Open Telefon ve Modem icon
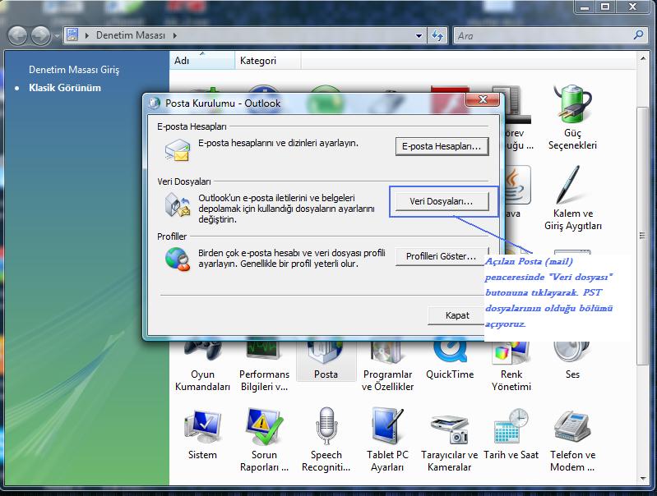Image resolution: width=657 pixels, height=496 pixels. [x=572, y=439]
